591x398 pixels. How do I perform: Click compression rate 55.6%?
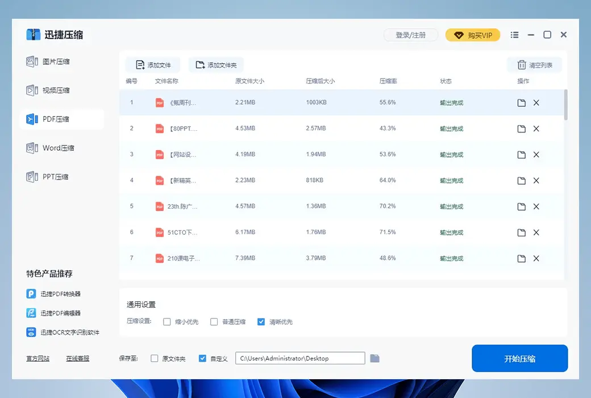pos(388,102)
